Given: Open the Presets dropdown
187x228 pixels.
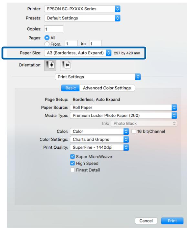Looking at the screenshot, I should (82, 18).
